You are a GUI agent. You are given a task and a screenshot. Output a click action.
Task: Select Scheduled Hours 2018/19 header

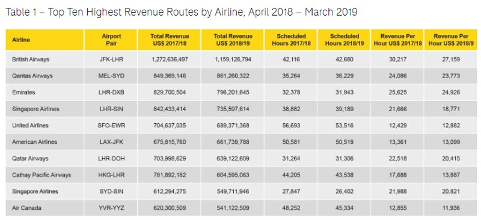(x=344, y=40)
